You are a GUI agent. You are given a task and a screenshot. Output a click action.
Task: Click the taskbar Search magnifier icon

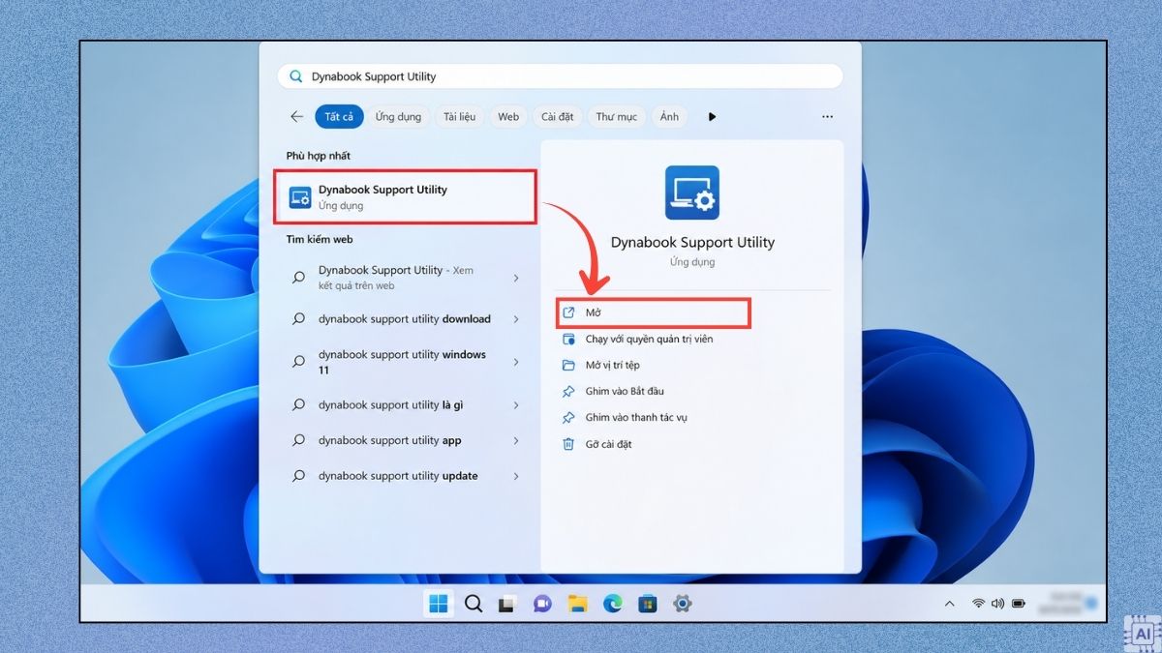point(474,604)
